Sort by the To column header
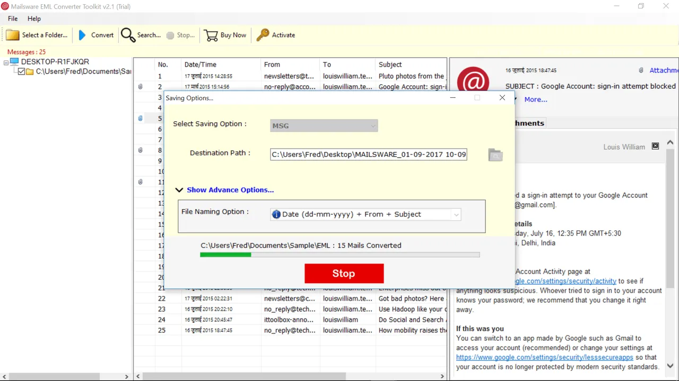Image resolution: width=679 pixels, height=381 pixels. pos(347,65)
